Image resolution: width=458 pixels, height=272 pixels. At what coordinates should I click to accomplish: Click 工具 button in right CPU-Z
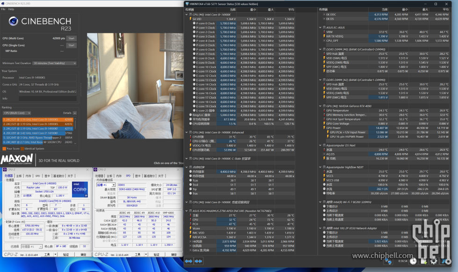(x=137, y=255)
